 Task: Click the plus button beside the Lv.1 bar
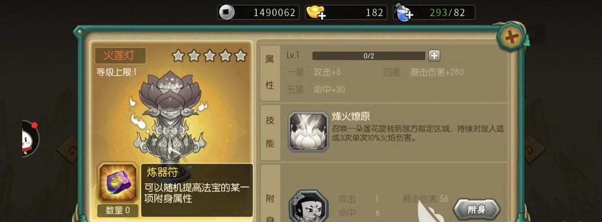tap(434, 56)
